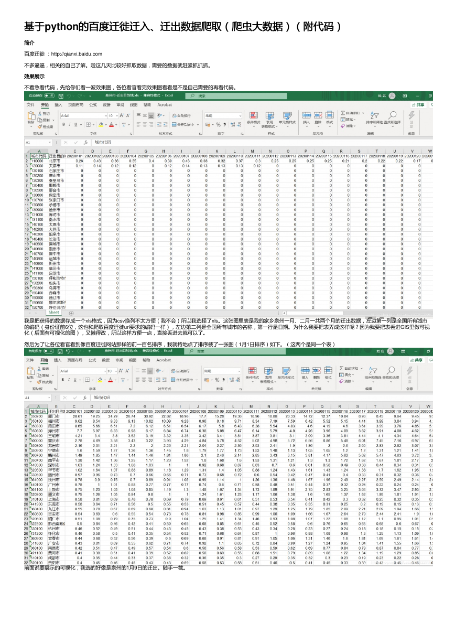Click Redo arrow in first Excel title bar
The image size is (455, 644).
tap(80, 95)
